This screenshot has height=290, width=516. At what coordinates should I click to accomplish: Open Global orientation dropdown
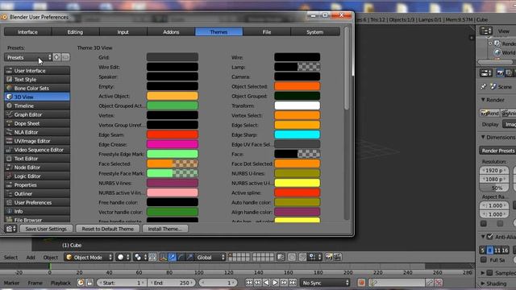[210, 258]
